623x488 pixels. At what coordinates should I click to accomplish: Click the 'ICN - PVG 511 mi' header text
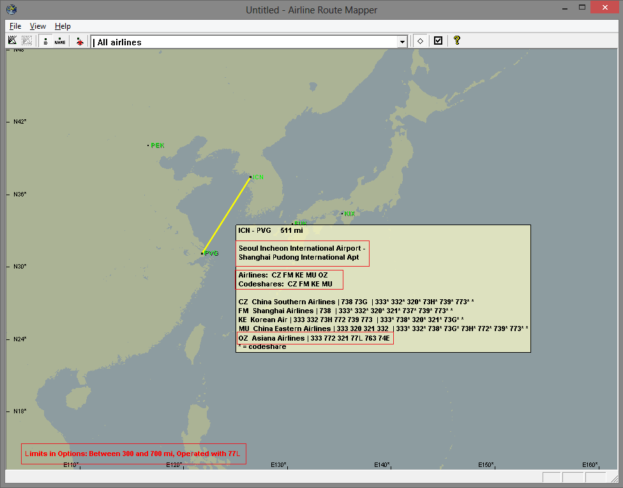(x=271, y=230)
